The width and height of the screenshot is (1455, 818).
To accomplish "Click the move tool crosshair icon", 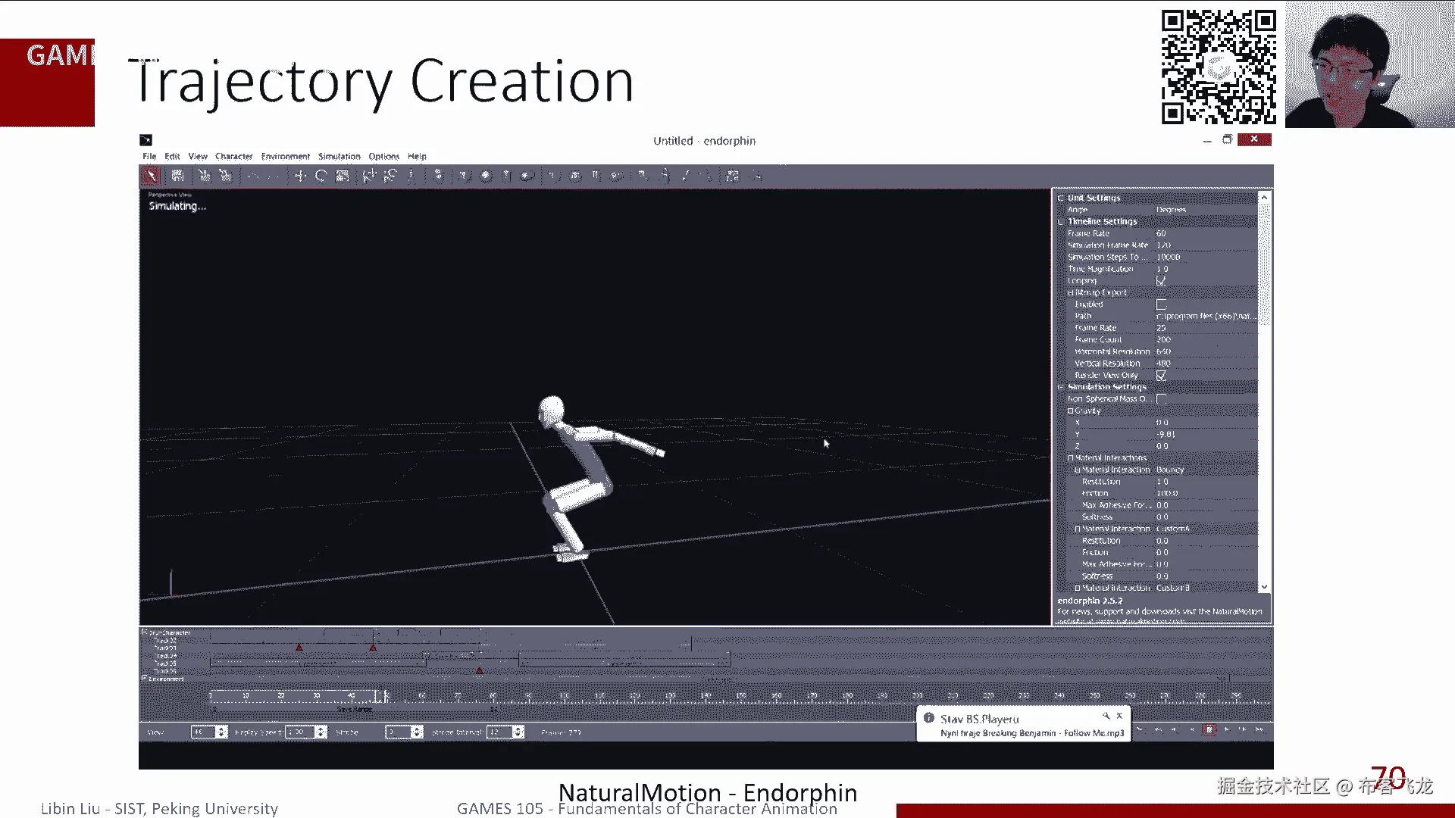I will tap(300, 176).
